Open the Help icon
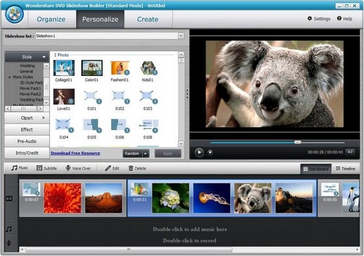This screenshot has height=256, width=364. 339,18
